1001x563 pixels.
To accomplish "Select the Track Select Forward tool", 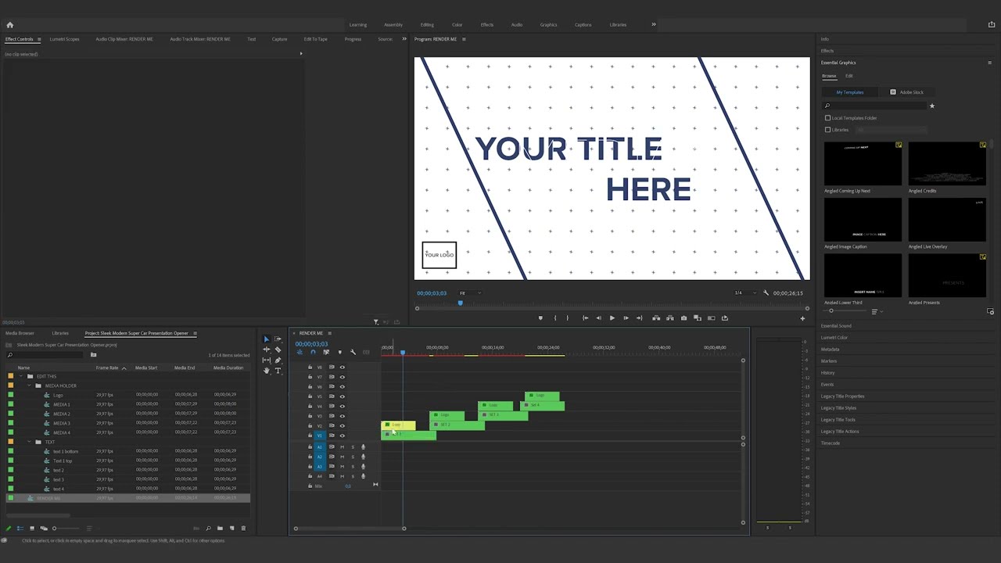I will [278, 339].
